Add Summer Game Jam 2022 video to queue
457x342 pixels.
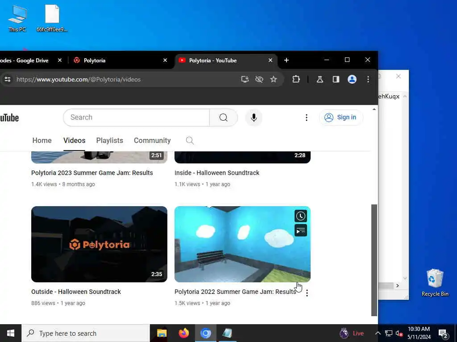[301, 231]
